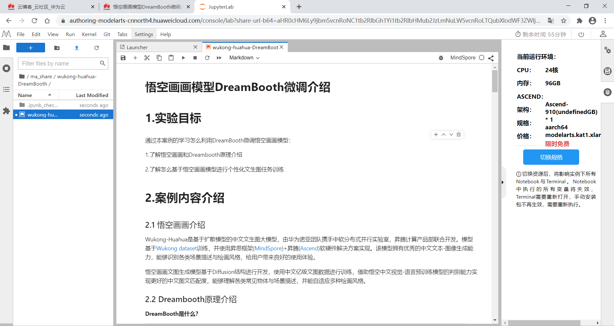Click the notebook vertical scrollbar thumb

coord(495,81)
